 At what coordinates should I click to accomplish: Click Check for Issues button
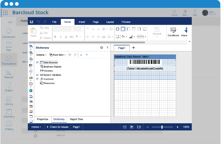(58, 127)
